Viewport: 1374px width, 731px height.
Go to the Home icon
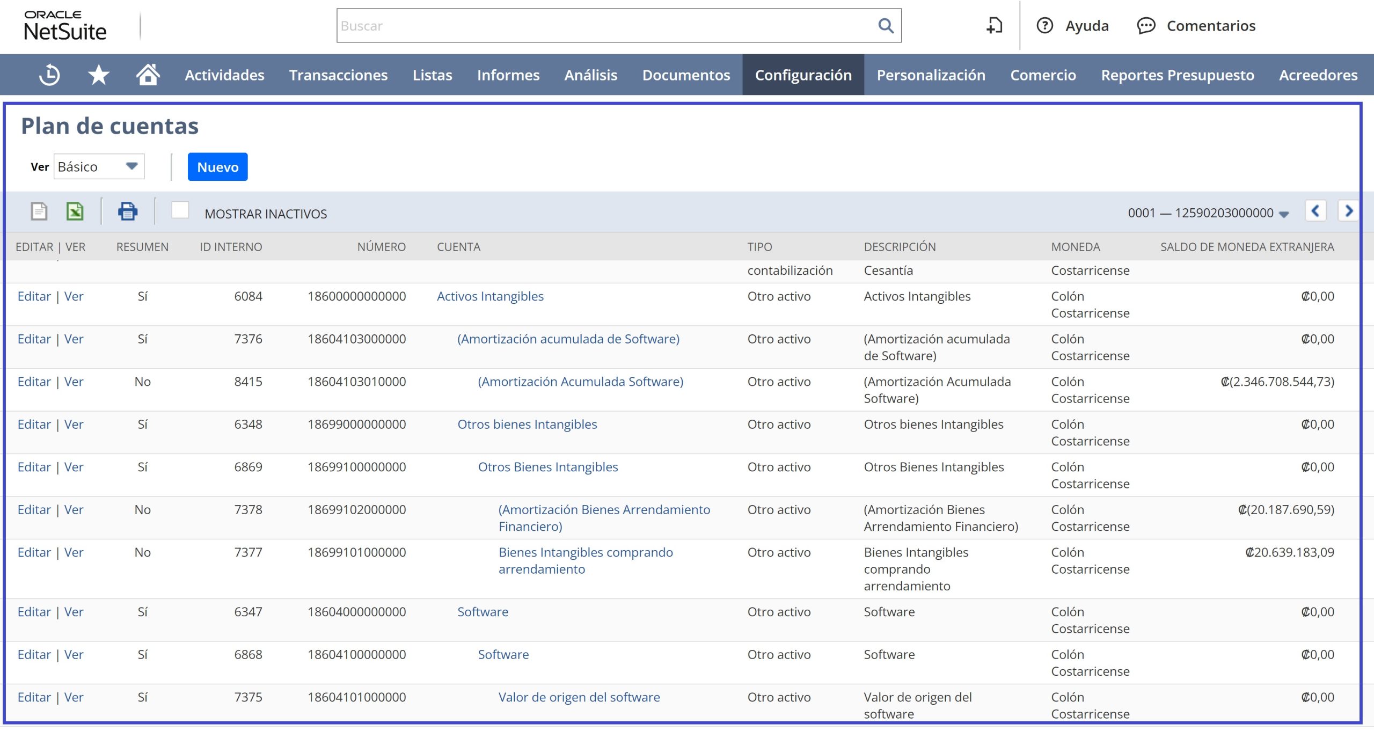148,75
